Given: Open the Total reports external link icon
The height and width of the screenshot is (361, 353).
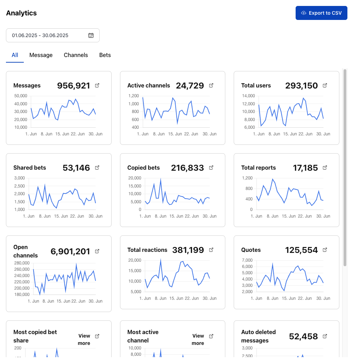Looking at the screenshot, I should [x=325, y=167].
